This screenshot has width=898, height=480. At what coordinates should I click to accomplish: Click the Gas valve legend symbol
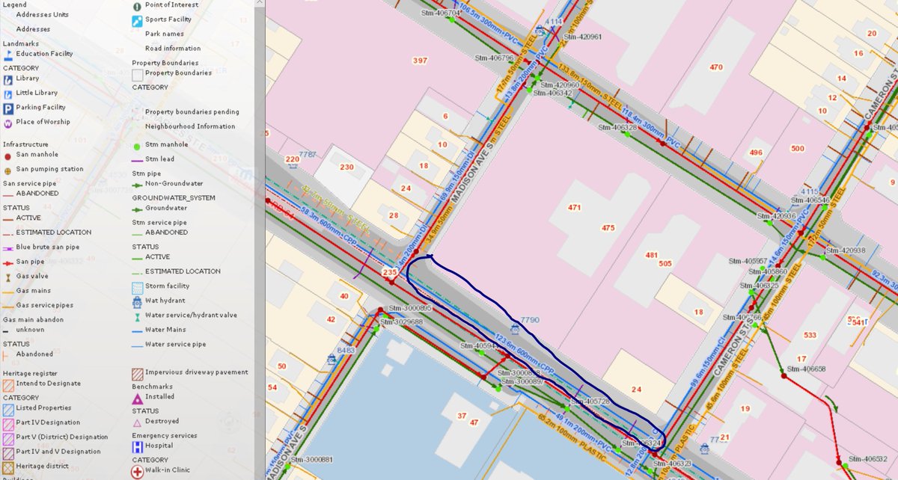click(8, 277)
